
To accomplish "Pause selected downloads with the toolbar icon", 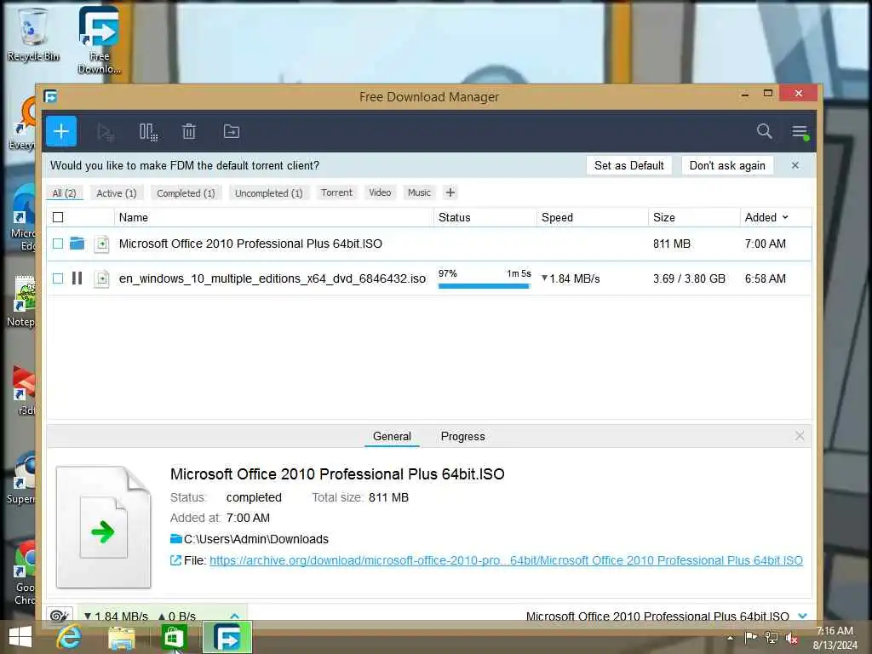I will (148, 132).
